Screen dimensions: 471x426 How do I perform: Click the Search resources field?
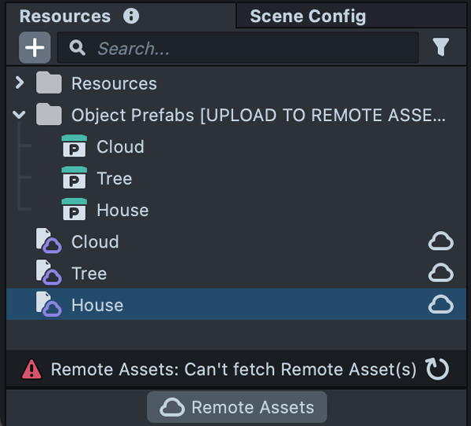click(251, 48)
